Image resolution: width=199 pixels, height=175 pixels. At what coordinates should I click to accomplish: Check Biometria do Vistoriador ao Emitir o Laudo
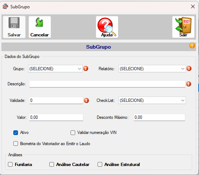(15, 144)
